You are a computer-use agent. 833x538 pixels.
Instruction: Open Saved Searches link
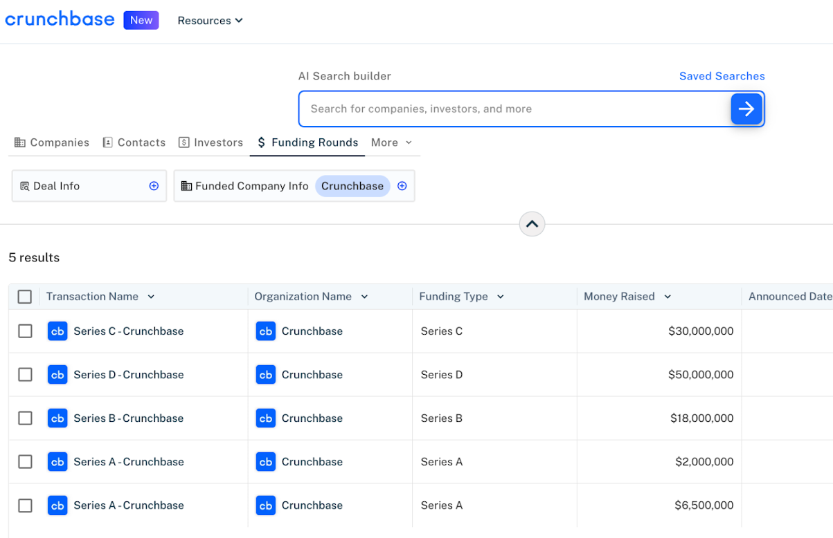click(722, 76)
